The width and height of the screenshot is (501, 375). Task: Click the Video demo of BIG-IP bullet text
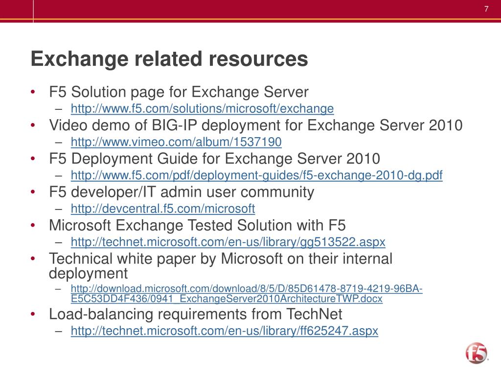pyautogui.click(x=255, y=125)
